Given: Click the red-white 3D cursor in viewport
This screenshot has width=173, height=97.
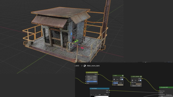Looking at the screenshot, I should [x=62, y=49].
